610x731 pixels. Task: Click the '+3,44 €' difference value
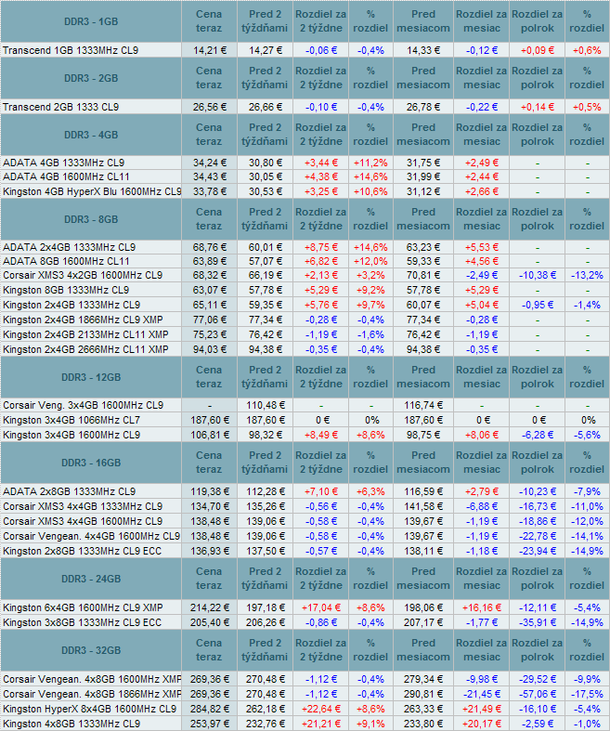[320, 163]
